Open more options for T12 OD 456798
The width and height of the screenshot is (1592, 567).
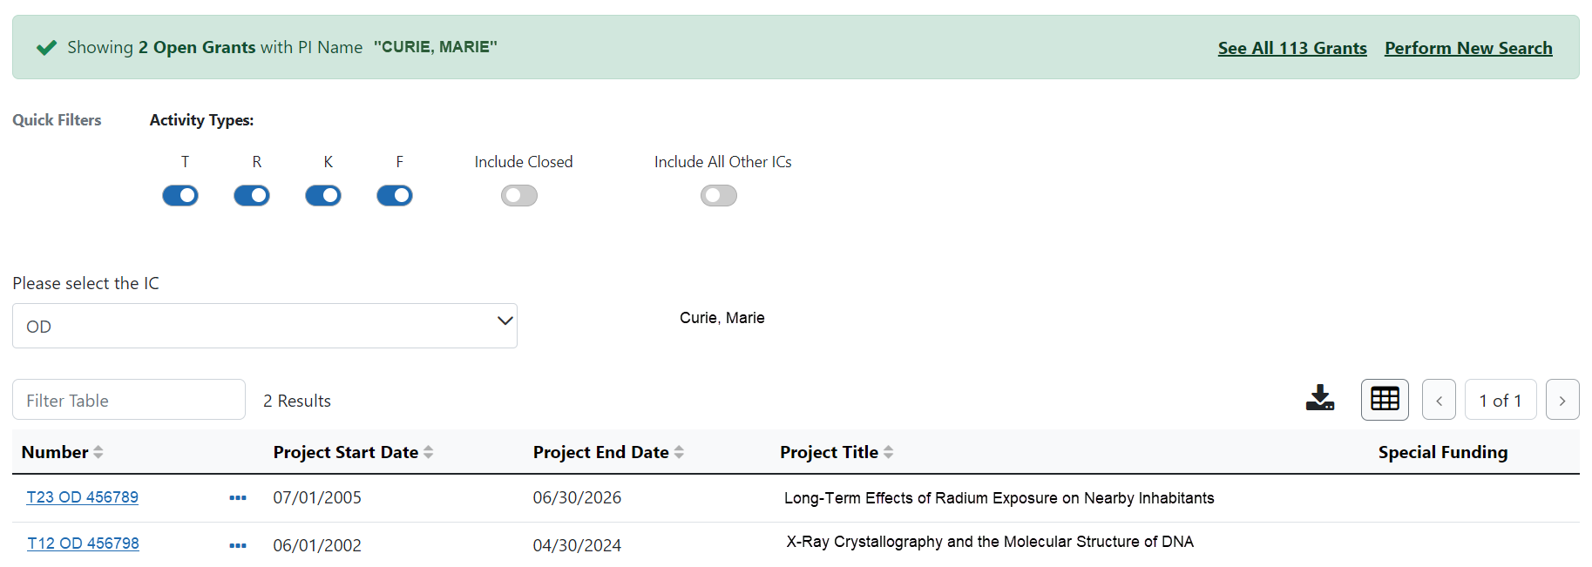(238, 546)
